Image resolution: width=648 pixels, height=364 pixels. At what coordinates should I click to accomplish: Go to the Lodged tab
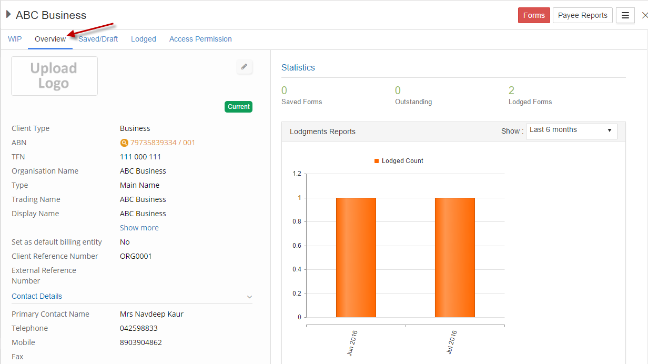point(144,39)
